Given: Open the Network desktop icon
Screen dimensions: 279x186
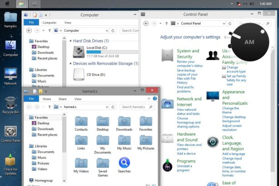Looking at the screenshot, I should pyautogui.click(x=10, y=73).
